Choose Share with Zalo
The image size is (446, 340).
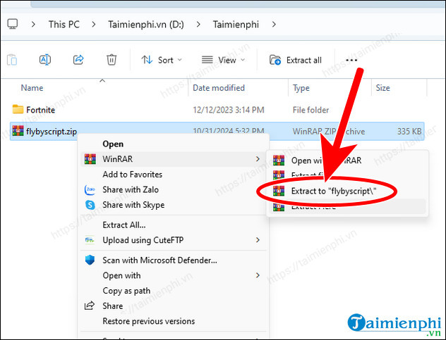(131, 189)
